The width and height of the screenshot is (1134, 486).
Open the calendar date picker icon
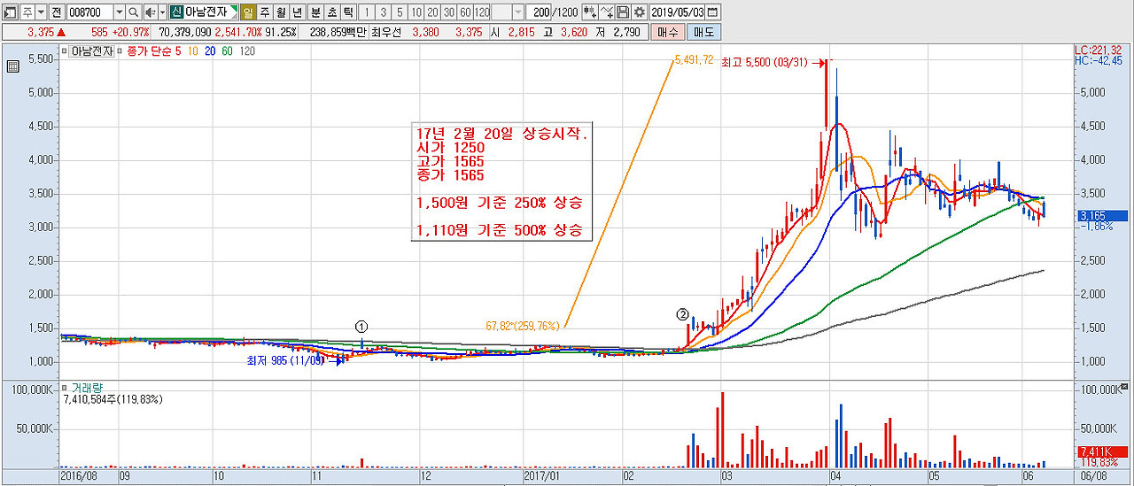[x=712, y=12]
